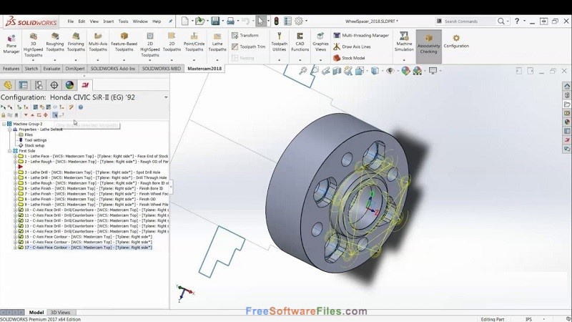Toggle display of operation 16 C-Axis Face Contour
This screenshot has height=322, width=572.
(21, 242)
